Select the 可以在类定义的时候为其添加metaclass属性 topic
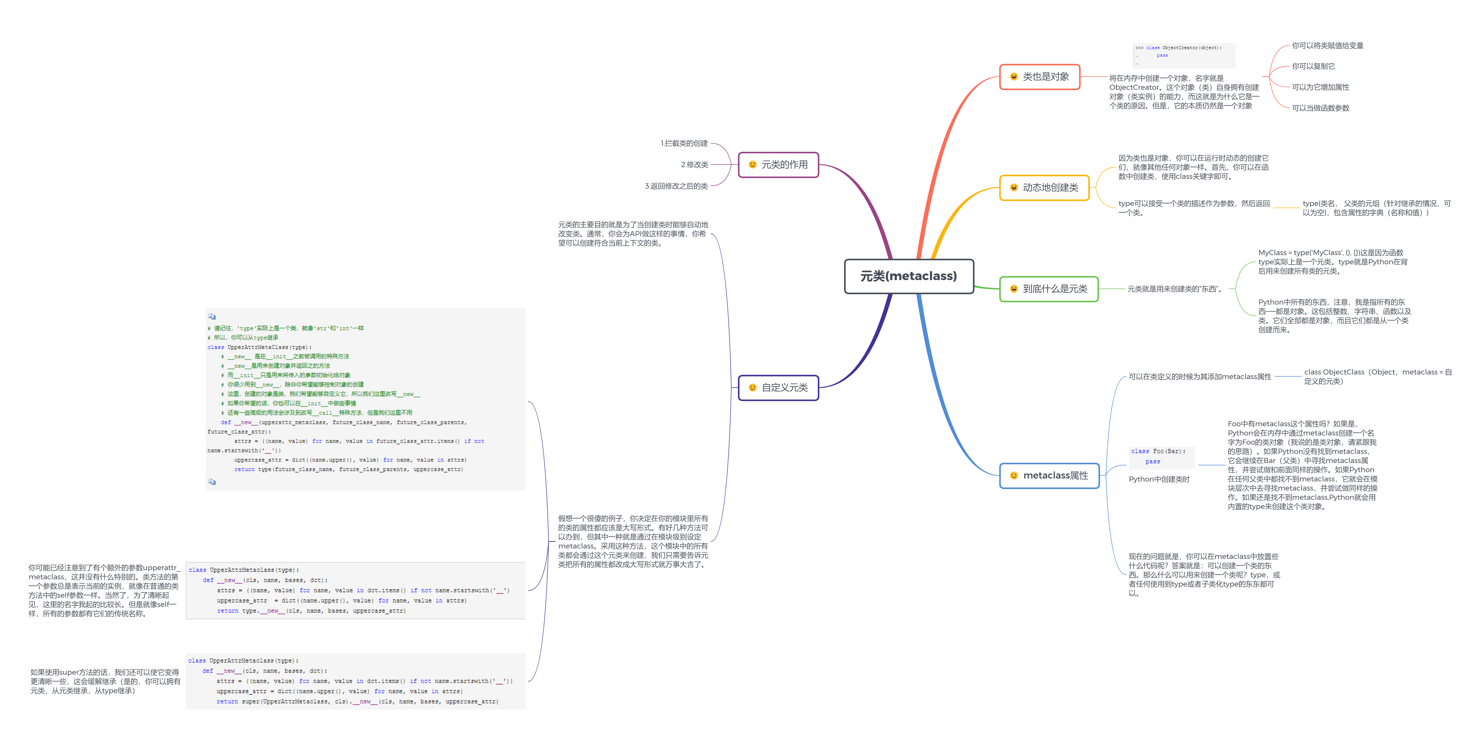 tap(1199, 377)
